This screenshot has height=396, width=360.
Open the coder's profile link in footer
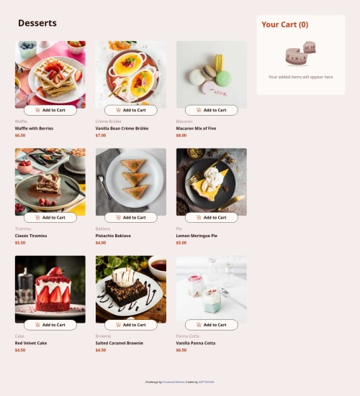(x=206, y=382)
